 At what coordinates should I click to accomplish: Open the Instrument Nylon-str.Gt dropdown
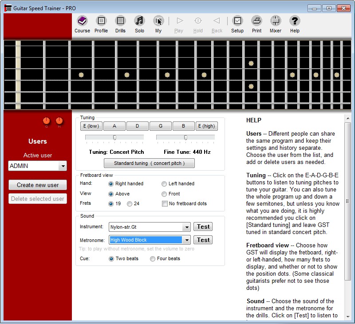point(186,227)
